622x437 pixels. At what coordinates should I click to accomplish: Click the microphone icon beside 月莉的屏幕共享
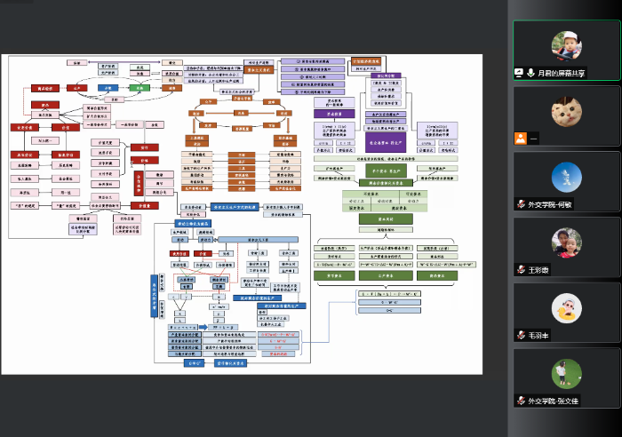click(530, 72)
